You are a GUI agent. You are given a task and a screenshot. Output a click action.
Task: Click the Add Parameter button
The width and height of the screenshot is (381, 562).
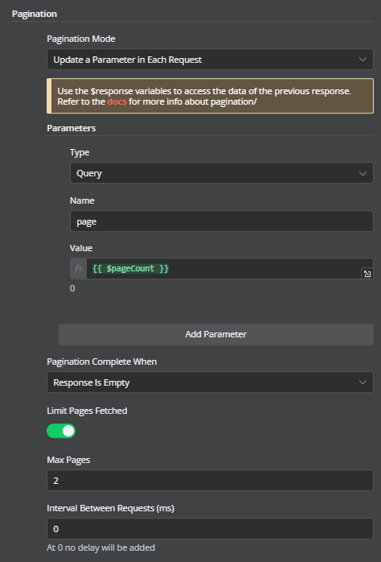click(x=216, y=334)
